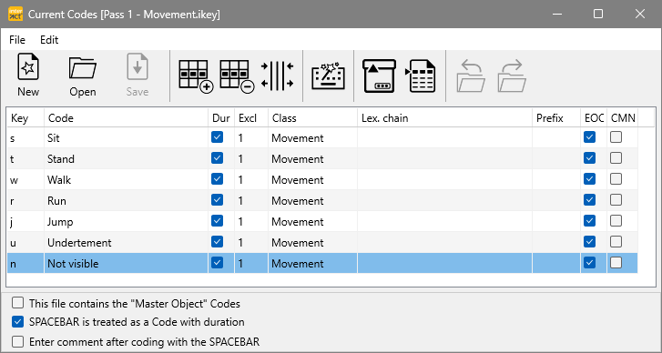Click the archive box icon in toolbar
The width and height of the screenshot is (662, 353).
point(380,76)
